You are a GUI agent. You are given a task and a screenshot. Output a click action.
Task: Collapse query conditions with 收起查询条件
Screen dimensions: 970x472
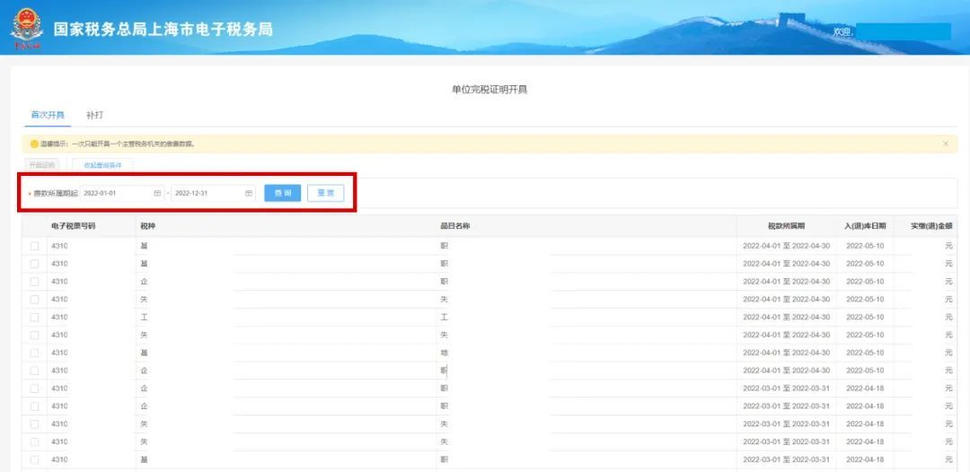102,165
